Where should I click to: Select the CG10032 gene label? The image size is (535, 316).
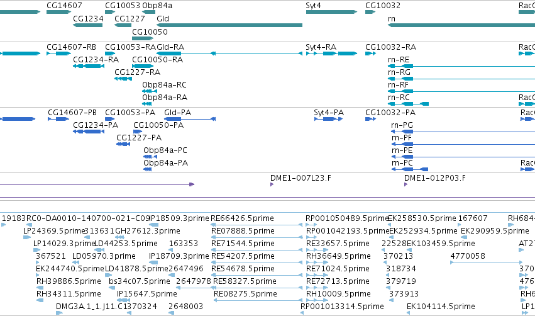tap(383, 6)
